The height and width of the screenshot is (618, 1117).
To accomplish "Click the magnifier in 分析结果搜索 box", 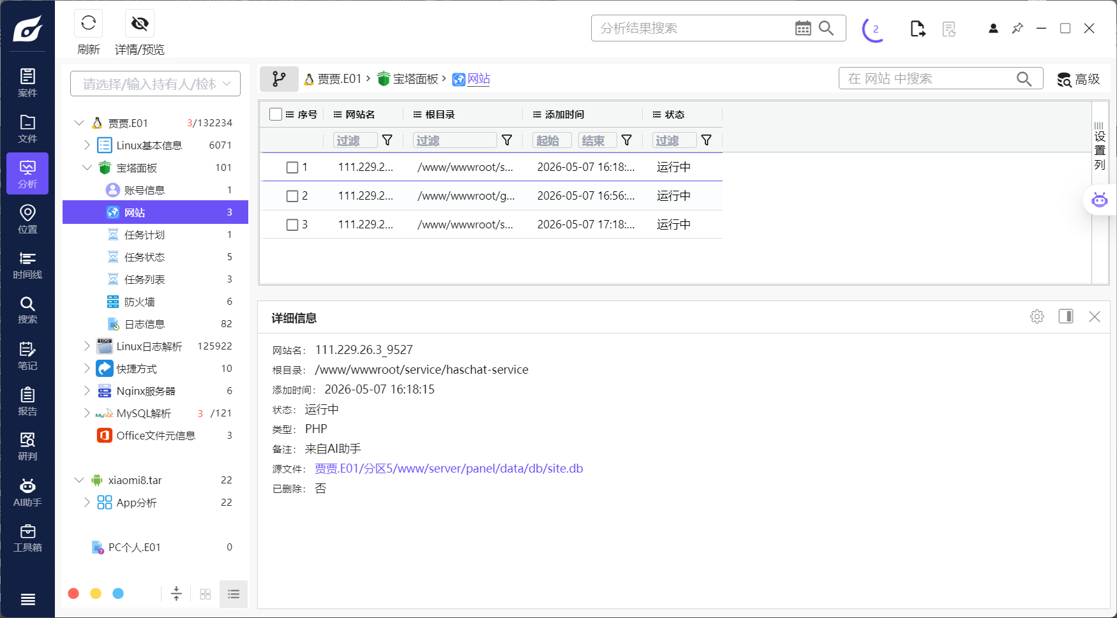I will click(826, 28).
